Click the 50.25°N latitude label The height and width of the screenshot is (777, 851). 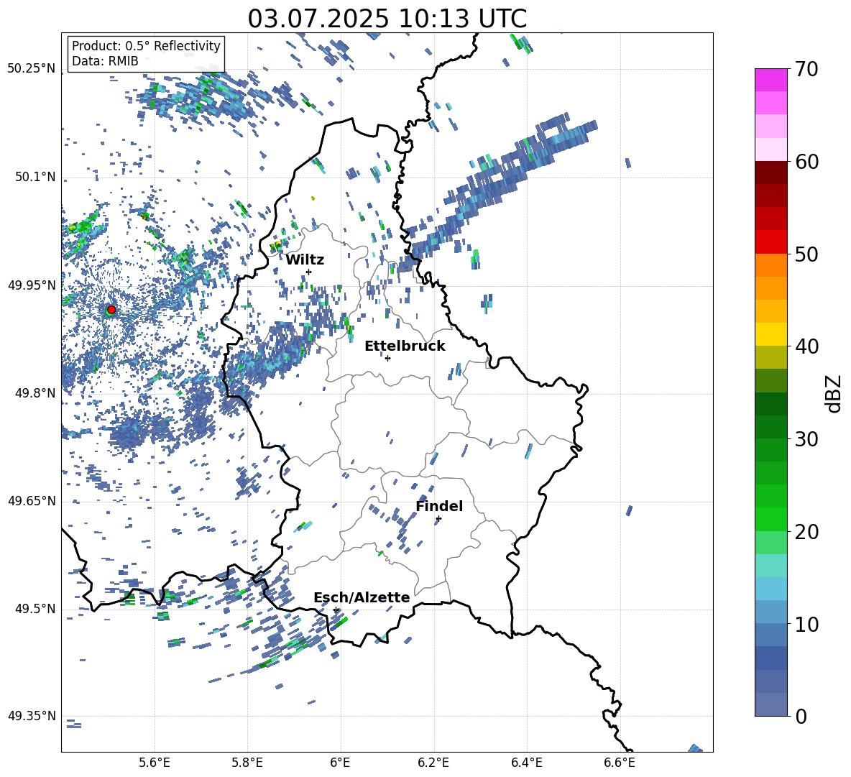click(x=32, y=69)
